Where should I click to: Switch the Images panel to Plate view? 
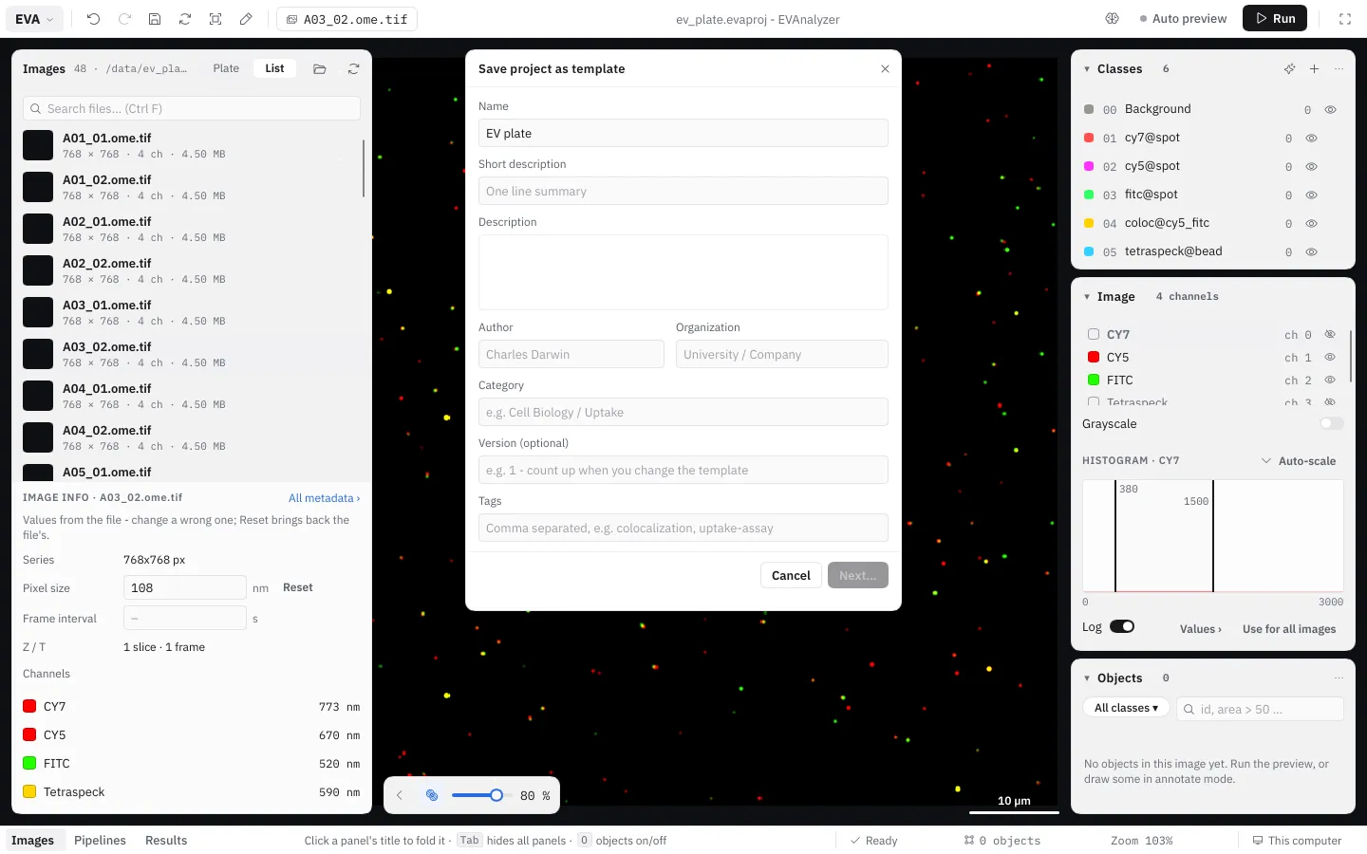tap(226, 68)
